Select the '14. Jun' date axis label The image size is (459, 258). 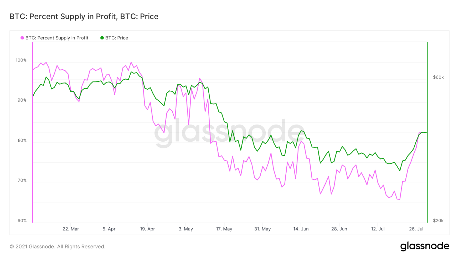[301, 229]
